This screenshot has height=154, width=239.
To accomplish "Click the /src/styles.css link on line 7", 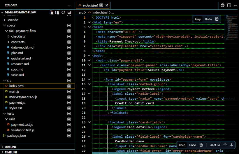I will pyautogui.click(x=166, y=46).
